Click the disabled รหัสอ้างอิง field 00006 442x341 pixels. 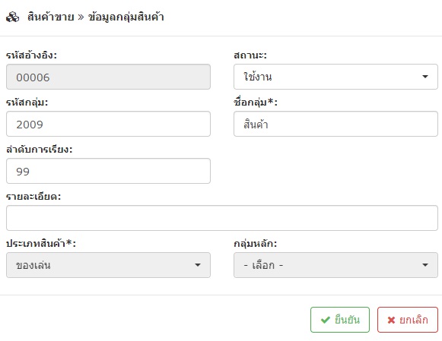click(108, 77)
